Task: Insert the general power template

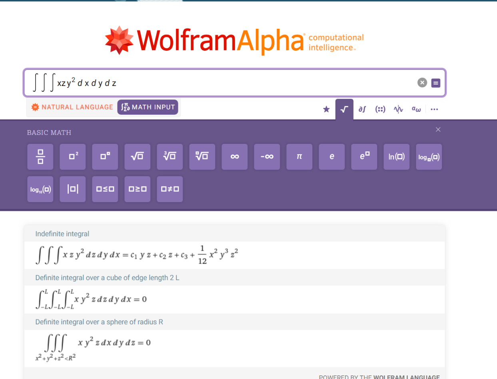Action: coord(105,157)
